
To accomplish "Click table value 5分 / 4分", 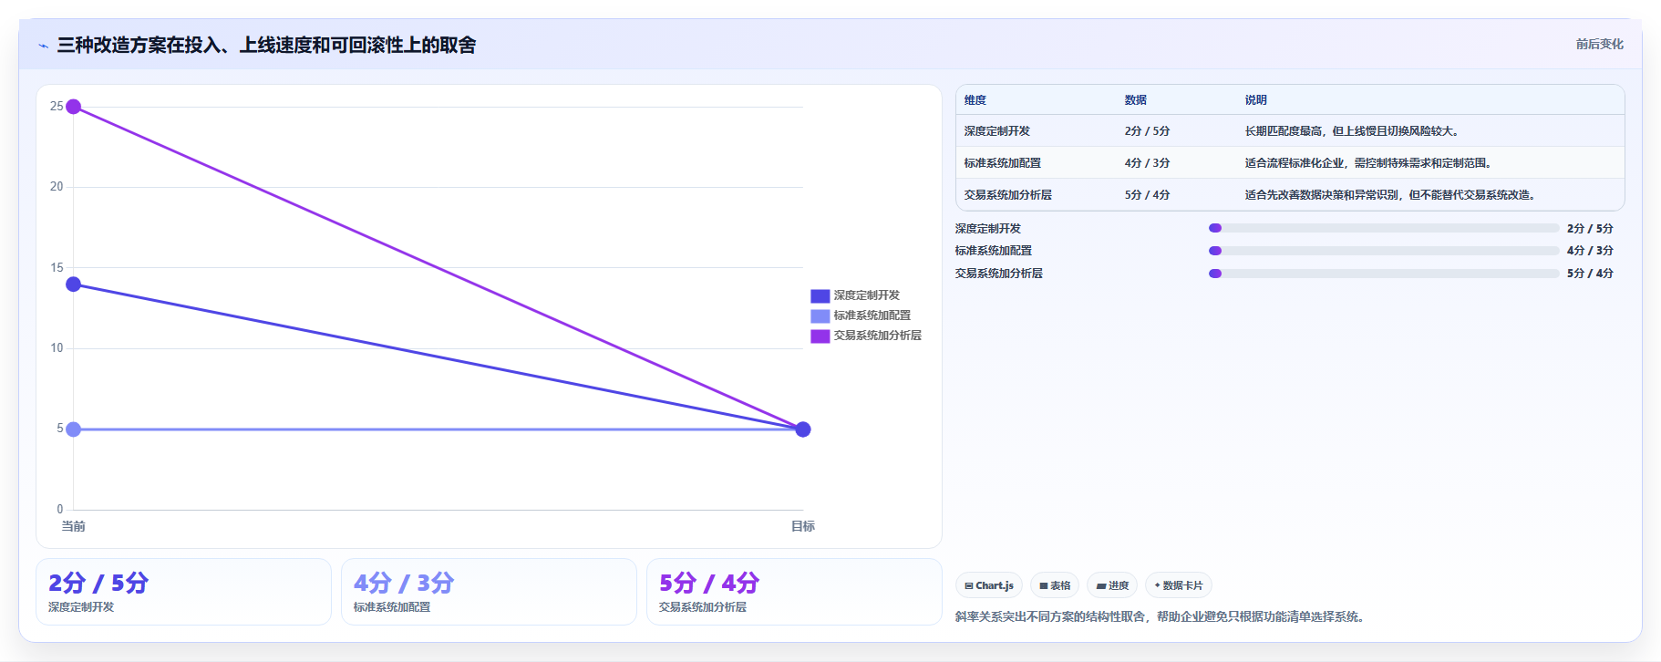I will [1147, 195].
